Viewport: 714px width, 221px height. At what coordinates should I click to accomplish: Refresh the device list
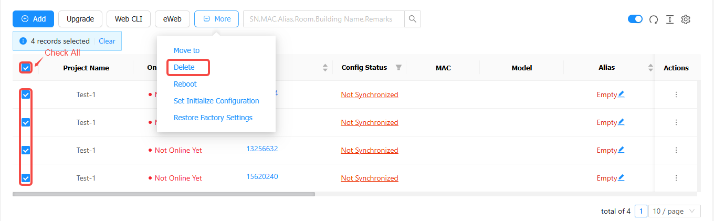[x=654, y=19]
